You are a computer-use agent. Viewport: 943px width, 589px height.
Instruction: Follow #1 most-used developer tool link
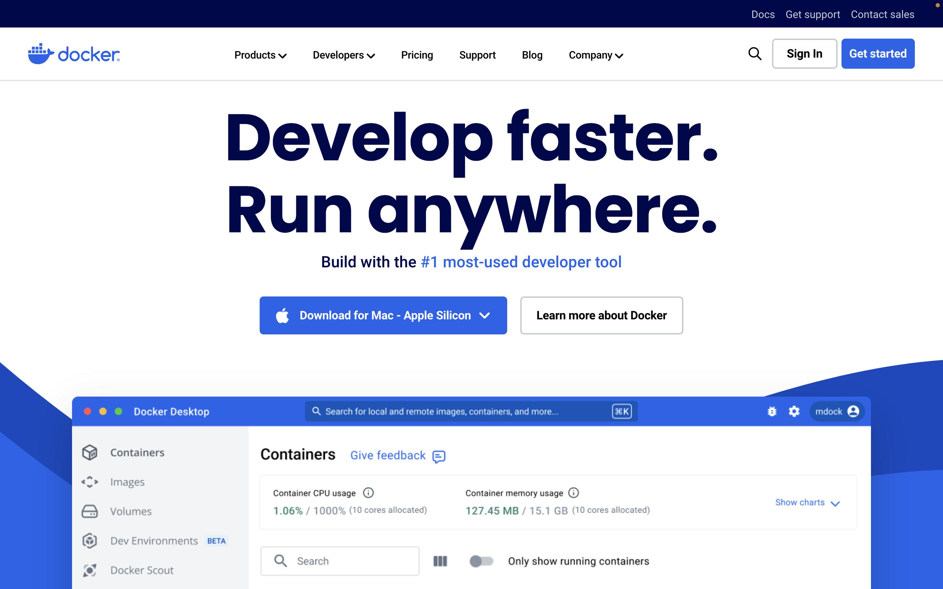click(x=521, y=262)
